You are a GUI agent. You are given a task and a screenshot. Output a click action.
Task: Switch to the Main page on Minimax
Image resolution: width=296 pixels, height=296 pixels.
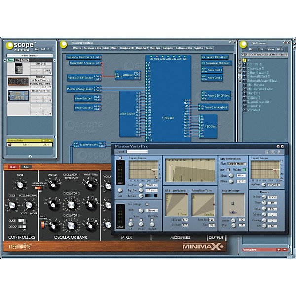coord(13,167)
